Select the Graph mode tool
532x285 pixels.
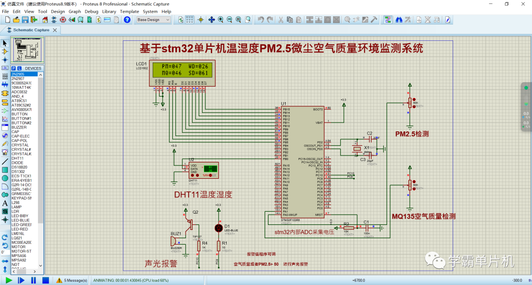pyautogui.click(x=5, y=119)
